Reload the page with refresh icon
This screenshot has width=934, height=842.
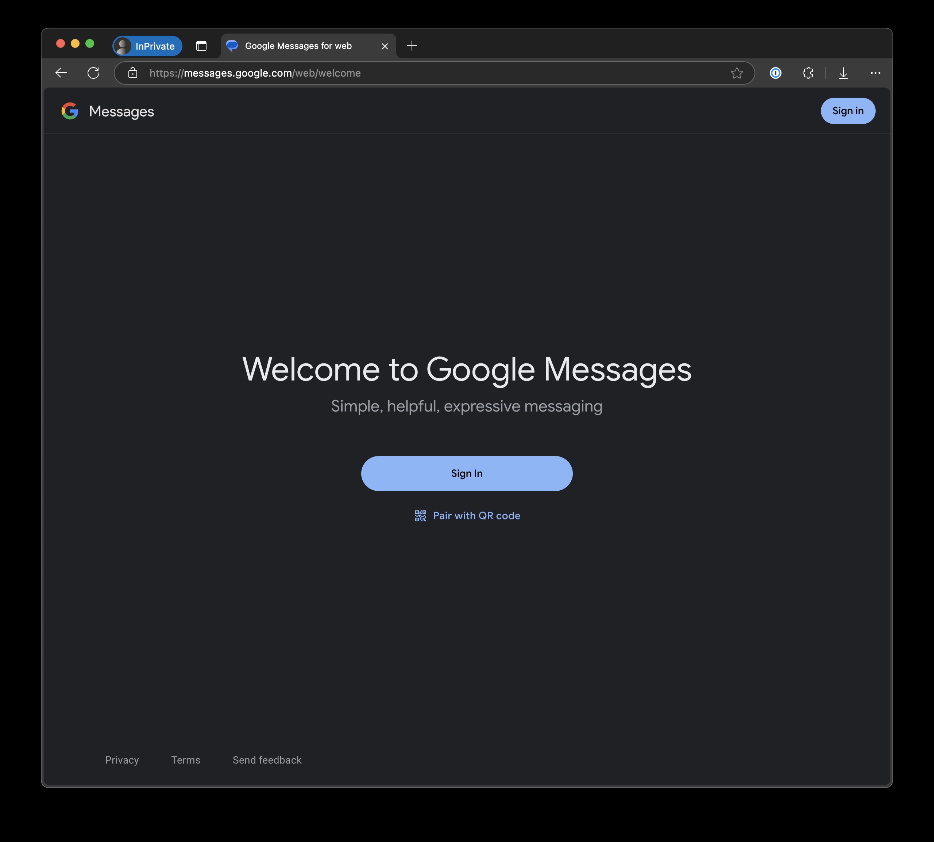coord(93,73)
